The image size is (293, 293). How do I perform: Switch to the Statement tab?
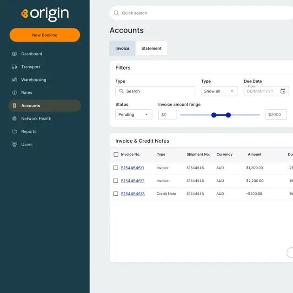(151, 48)
